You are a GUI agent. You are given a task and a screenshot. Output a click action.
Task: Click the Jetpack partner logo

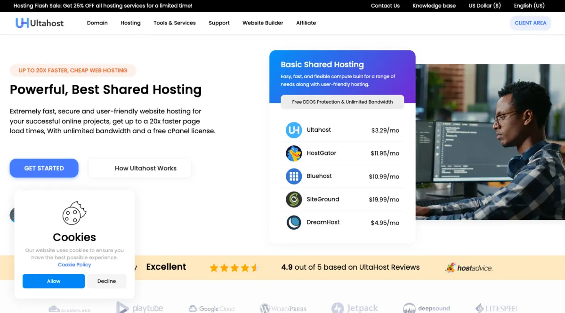pos(355,308)
